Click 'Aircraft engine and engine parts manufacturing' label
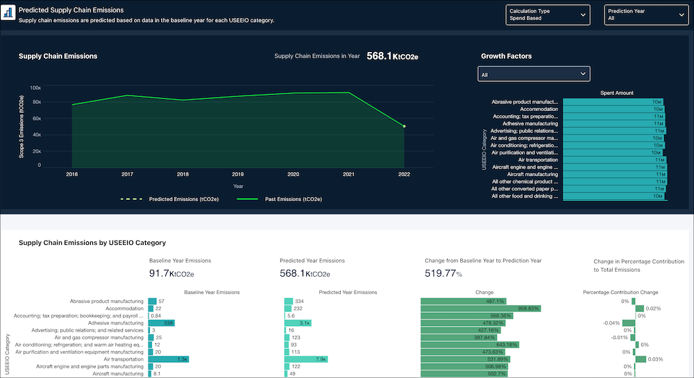Screen dimensions: 694x378 (90, 366)
